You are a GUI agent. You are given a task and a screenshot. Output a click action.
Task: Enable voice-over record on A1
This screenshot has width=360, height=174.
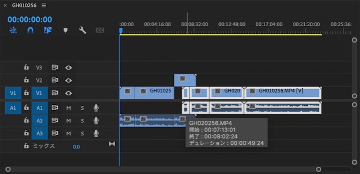(96, 108)
